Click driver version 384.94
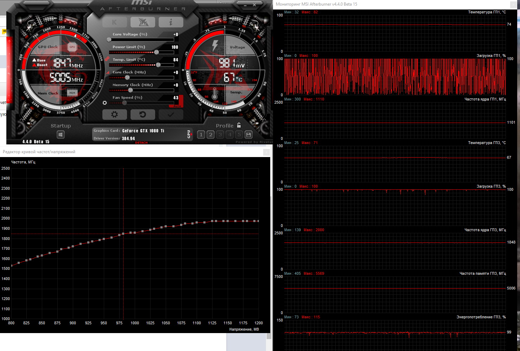The image size is (520, 351). tap(128, 138)
